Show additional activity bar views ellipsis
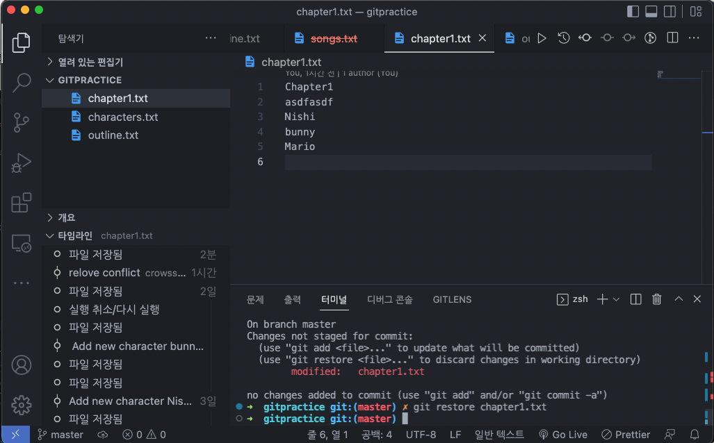This screenshot has height=443, width=714. pos(21,283)
